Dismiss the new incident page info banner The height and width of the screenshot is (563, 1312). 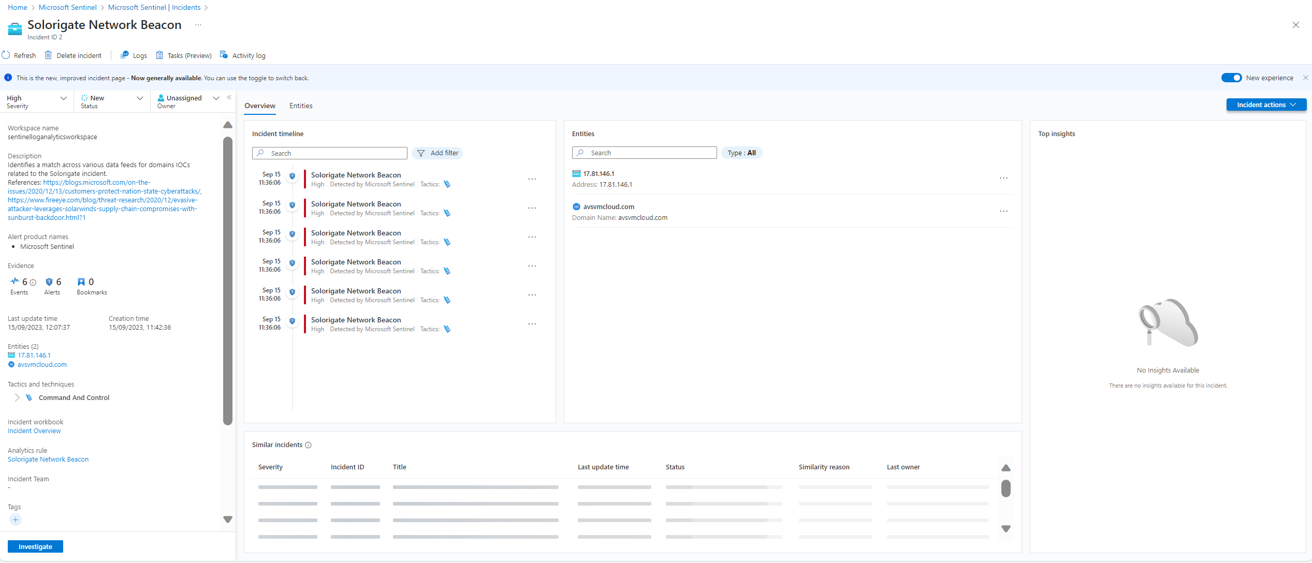click(1306, 78)
